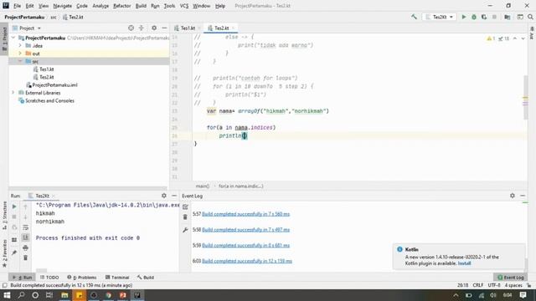Click the editor vertical scrollbar

click(525, 97)
